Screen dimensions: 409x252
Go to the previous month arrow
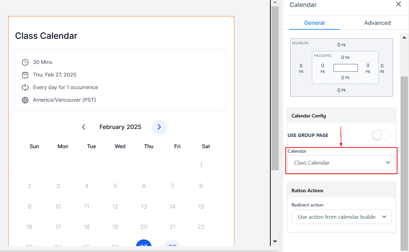pyautogui.click(x=83, y=127)
